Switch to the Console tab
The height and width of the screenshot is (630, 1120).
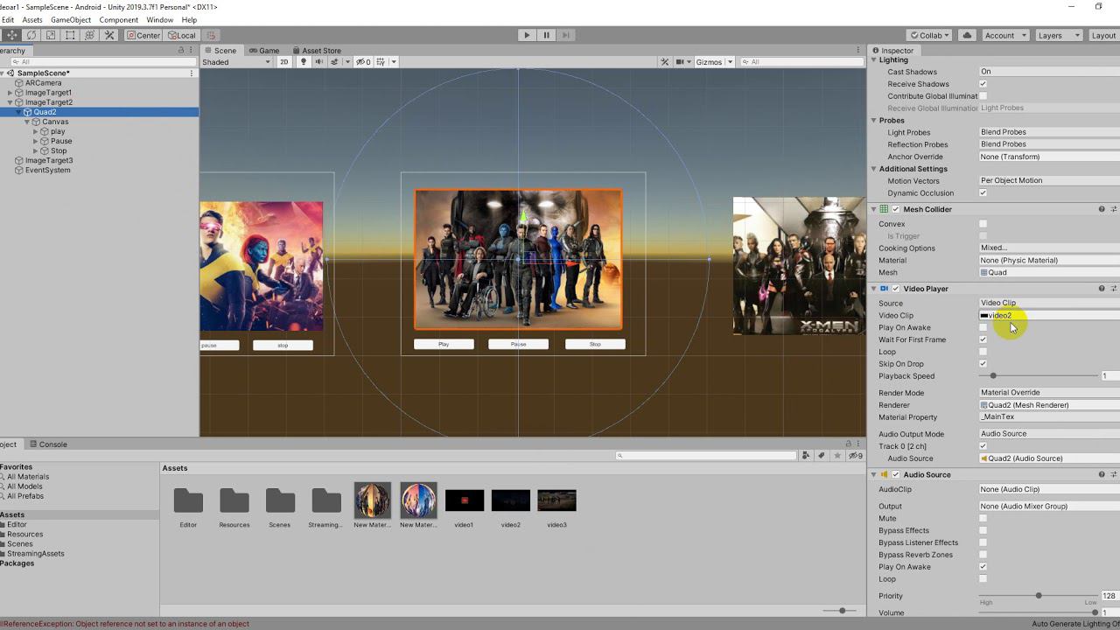coord(48,444)
